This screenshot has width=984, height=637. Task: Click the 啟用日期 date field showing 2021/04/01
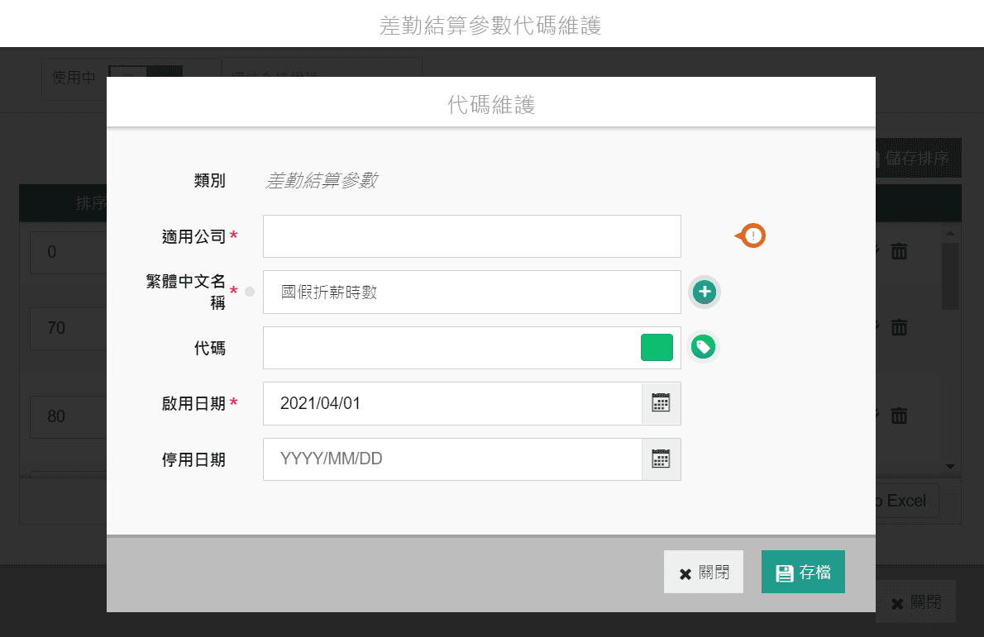451,403
